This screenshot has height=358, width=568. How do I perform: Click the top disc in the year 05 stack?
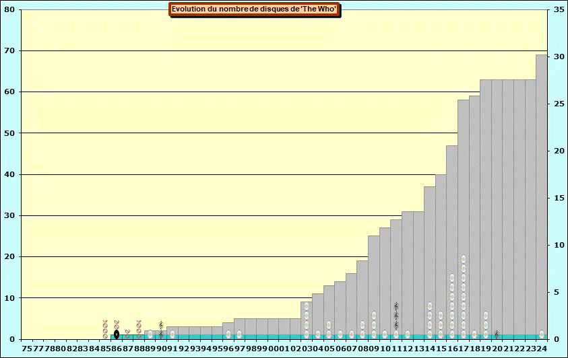329,325
